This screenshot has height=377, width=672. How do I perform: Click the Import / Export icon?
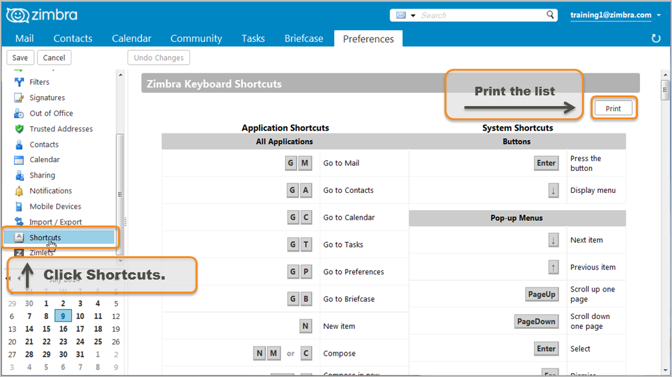point(19,222)
